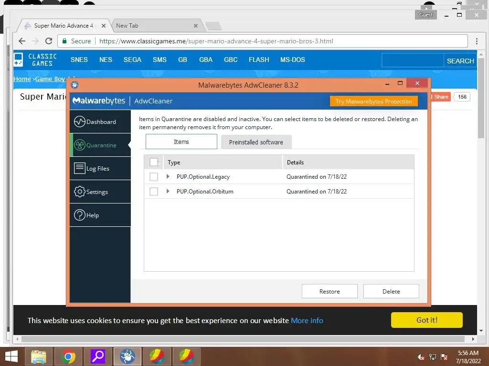Switch to the Items tab
The image size is (489, 366).
181,142
